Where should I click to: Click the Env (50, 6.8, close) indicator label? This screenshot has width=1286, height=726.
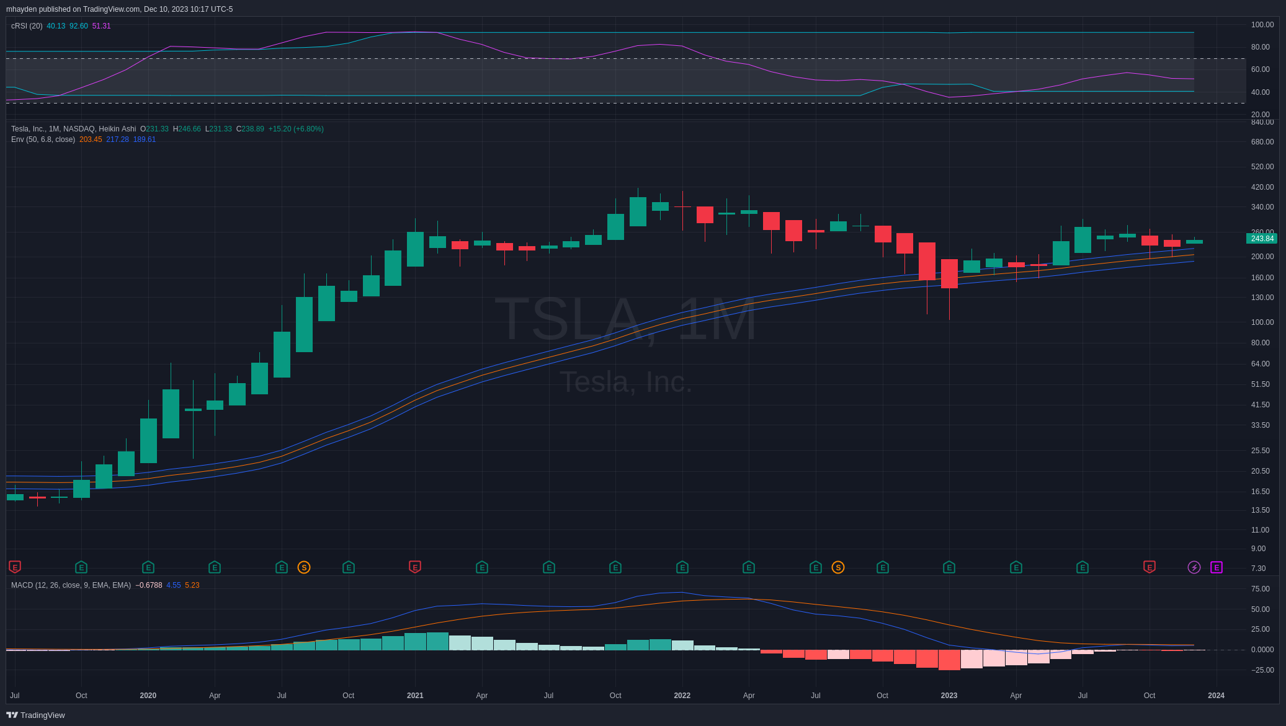(x=43, y=139)
